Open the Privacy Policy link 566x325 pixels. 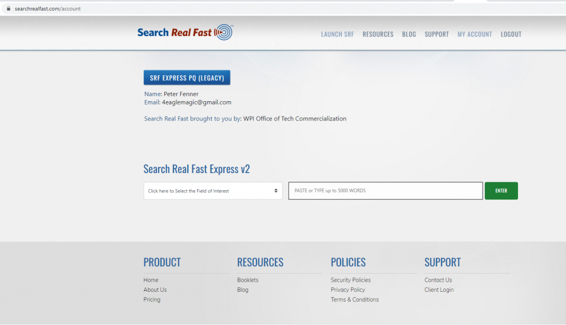tap(348, 290)
